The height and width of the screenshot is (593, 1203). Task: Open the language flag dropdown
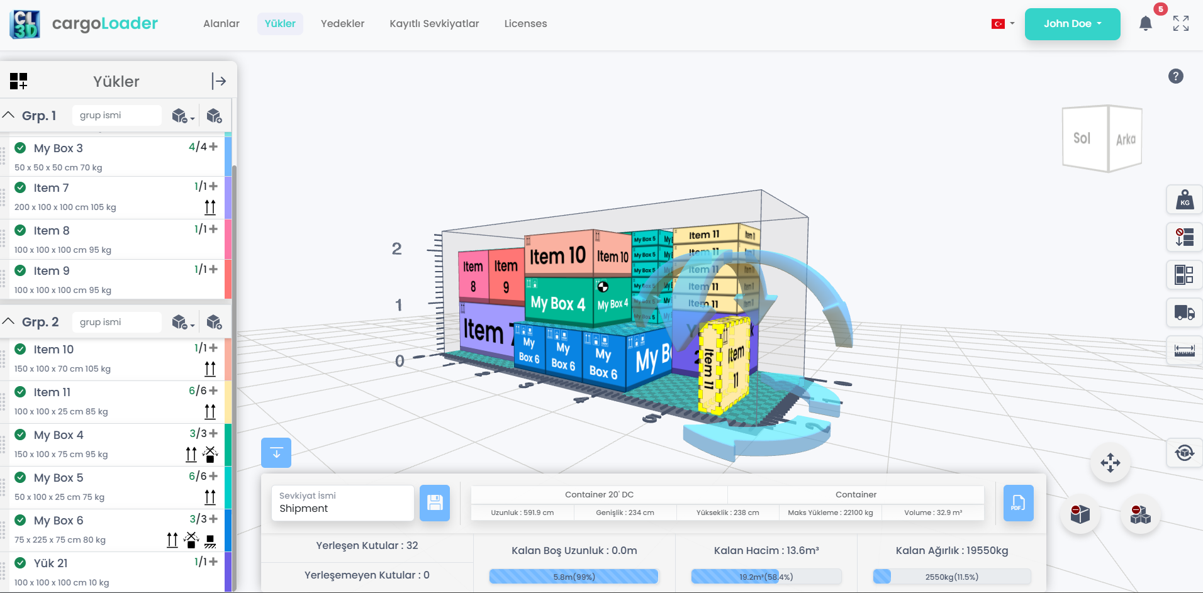pos(1002,23)
